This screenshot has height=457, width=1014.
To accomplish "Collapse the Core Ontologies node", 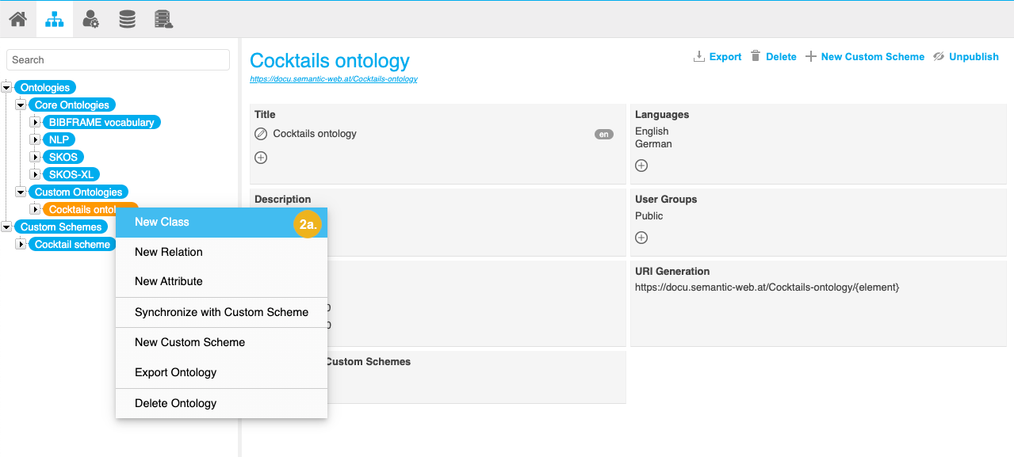I will pos(21,105).
